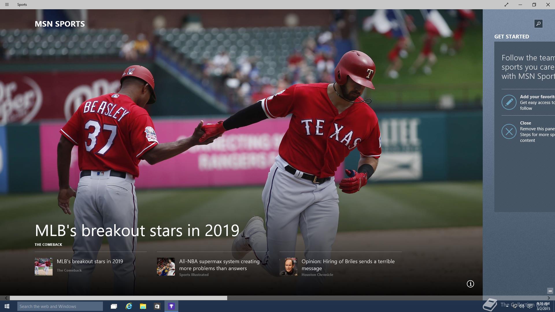Click the scroll left arrow
Screen dimensions: 555x312
(6, 298)
